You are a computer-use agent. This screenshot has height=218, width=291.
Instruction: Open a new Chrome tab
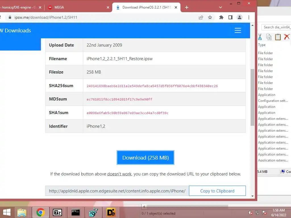tap(187, 7)
